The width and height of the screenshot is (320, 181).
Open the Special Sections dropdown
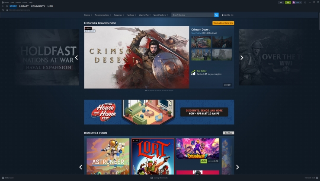(x=160, y=15)
